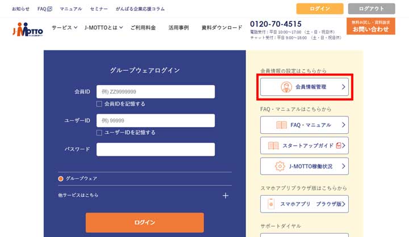The height and width of the screenshot is (237, 409).
Task: Click the サポートダイヤル label
Action: [281, 226]
